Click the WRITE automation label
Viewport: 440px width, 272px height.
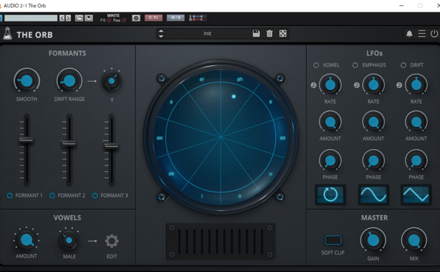[113, 16]
